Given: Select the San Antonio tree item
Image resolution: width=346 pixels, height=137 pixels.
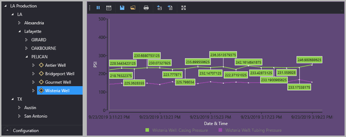Looking at the screenshot, I should (x=36, y=116).
